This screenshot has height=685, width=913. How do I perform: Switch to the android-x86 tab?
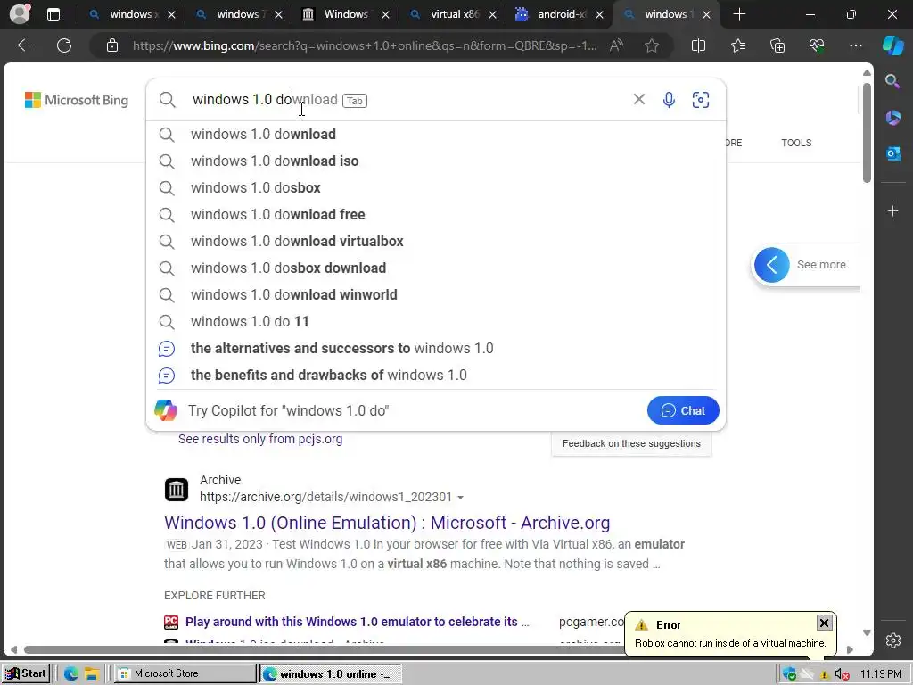tap(560, 14)
